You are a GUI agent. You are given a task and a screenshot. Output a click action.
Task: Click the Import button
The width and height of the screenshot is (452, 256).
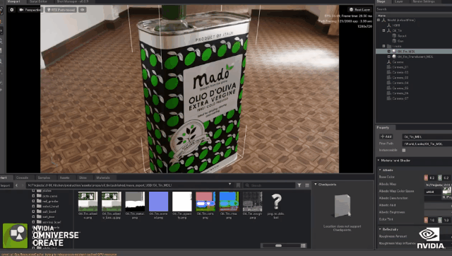[5, 185]
